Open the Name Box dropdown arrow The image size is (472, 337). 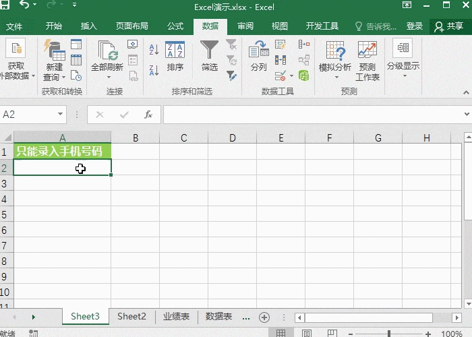60,114
